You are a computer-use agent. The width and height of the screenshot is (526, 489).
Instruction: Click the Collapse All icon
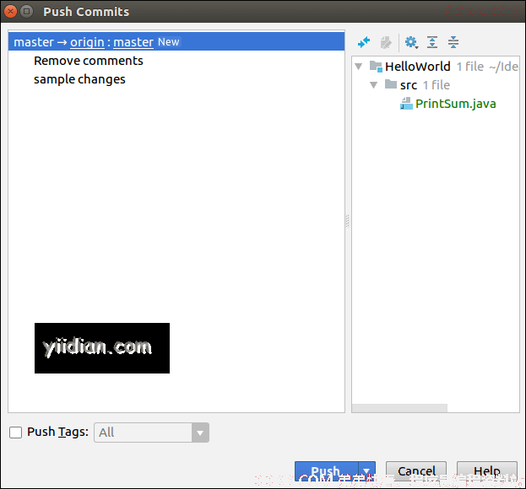click(x=453, y=42)
